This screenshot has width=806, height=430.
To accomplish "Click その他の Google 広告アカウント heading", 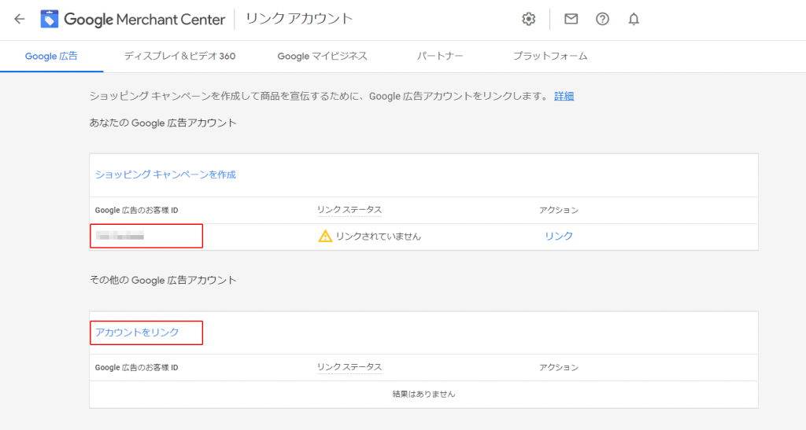I will click(163, 280).
